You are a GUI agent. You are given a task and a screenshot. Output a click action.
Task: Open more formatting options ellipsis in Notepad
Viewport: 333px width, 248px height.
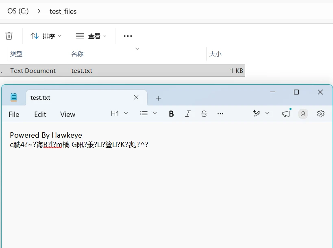click(220, 114)
